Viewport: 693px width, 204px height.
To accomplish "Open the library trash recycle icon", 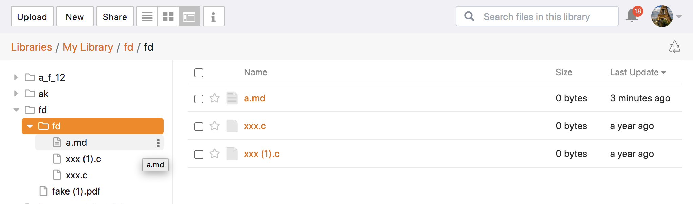I will [x=675, y=47].
